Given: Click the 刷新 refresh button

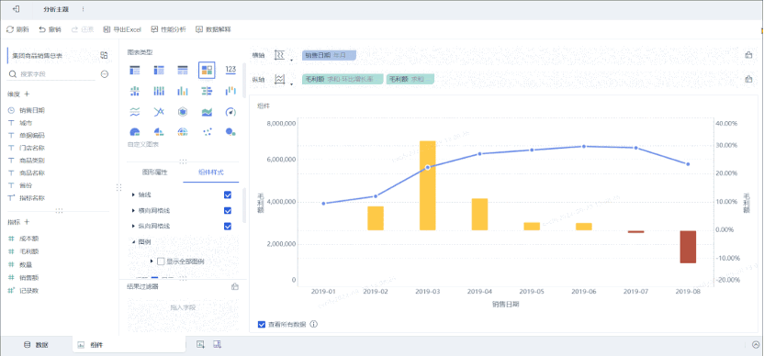Looking at the screenshot, I should 17,29.
